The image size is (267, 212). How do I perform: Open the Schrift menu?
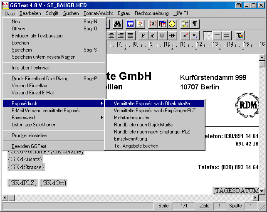(52, 13)
